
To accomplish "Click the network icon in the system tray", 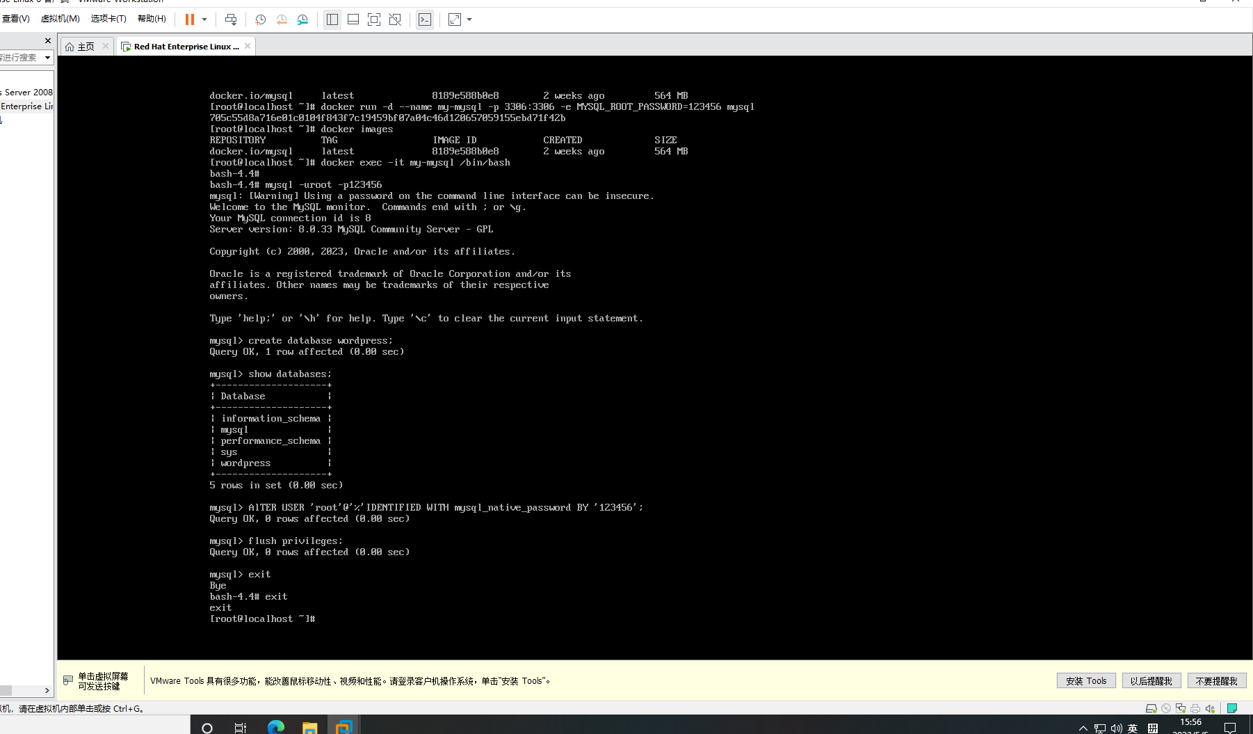I will tap(1100, 728).
